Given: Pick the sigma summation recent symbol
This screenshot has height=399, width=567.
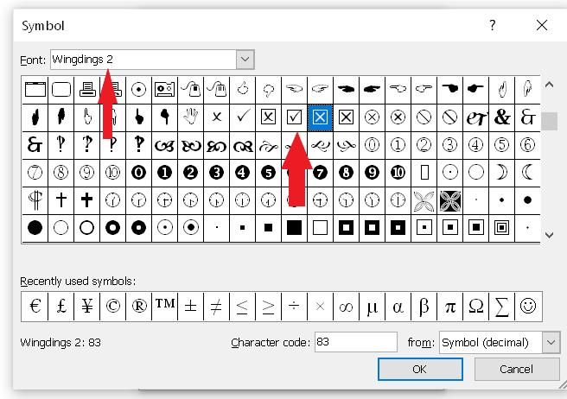Looking at the screenshot, I should tap(502, 306).
